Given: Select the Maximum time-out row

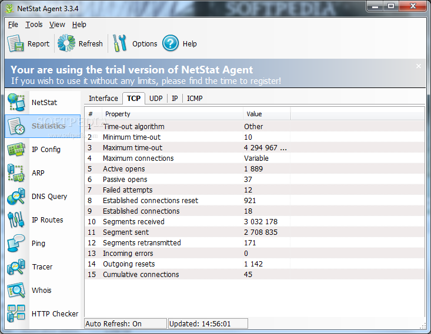Looking at the screenshot, I should 255,148.
